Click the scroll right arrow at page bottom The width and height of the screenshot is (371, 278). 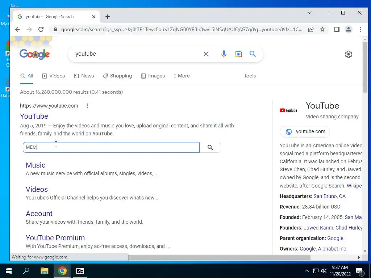pyautogui.click(x=359, y=257)
